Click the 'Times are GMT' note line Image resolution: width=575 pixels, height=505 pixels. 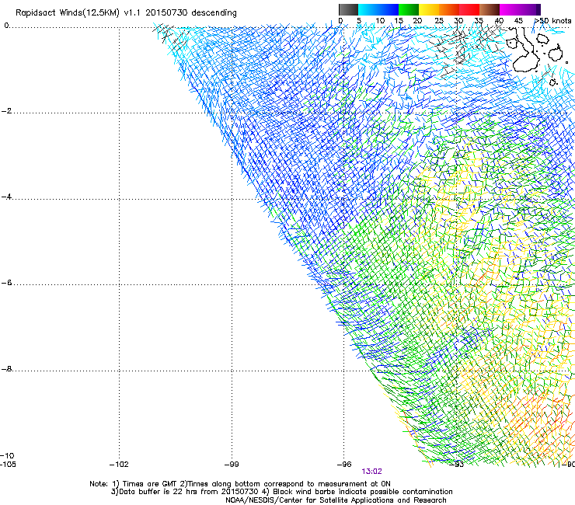click(240, 484)
